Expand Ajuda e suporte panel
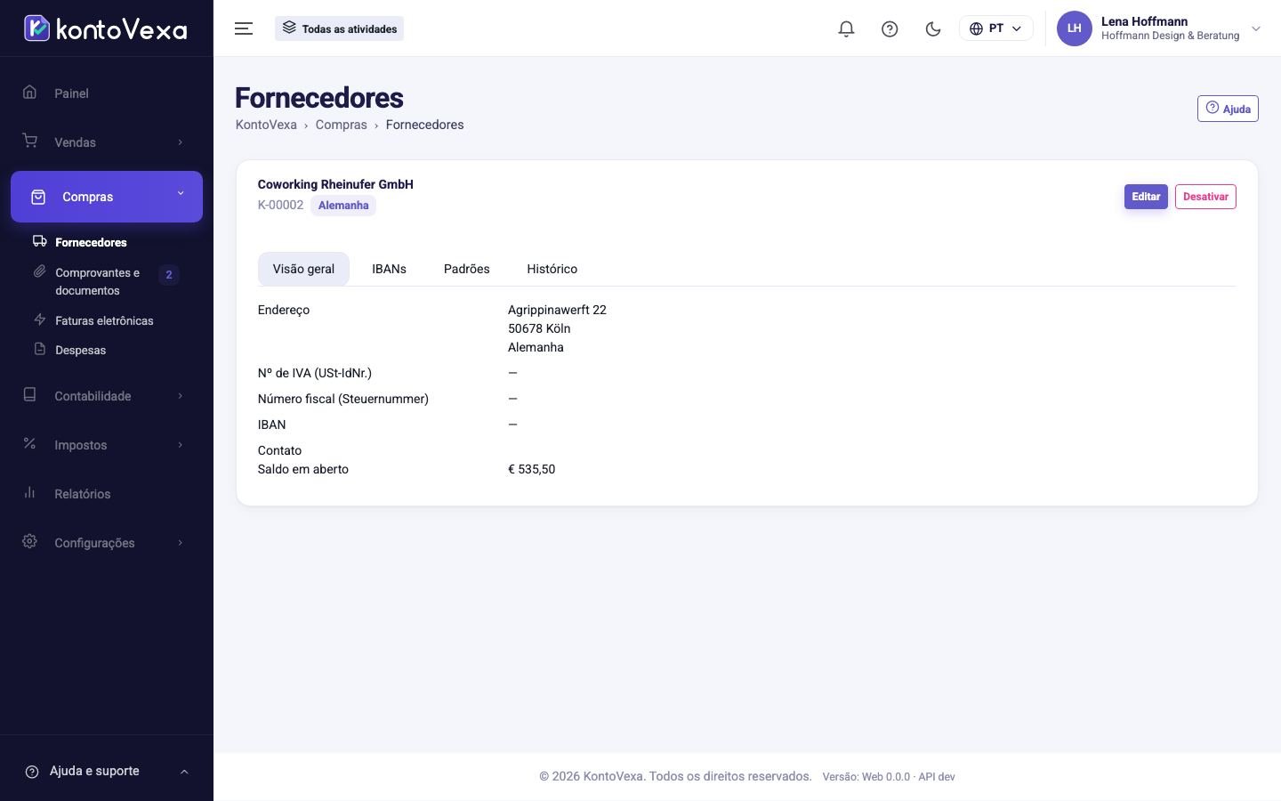The image size is (1281, 801). [107, 772]
